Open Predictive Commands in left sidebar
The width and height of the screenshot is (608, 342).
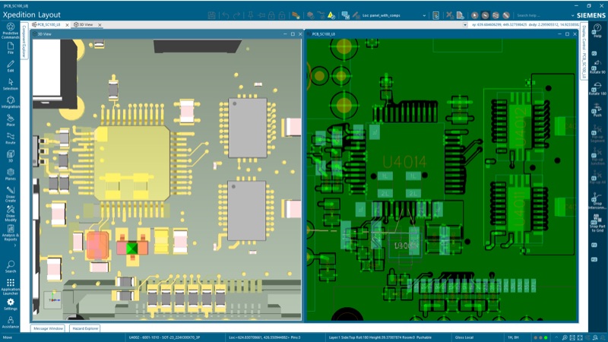(11, 30)
